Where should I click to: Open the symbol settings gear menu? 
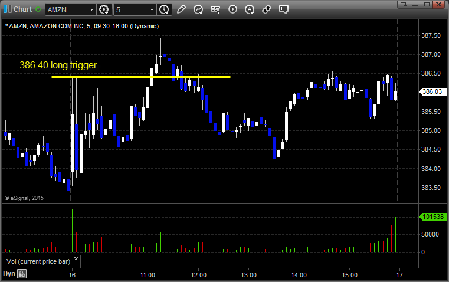point(104,9)
